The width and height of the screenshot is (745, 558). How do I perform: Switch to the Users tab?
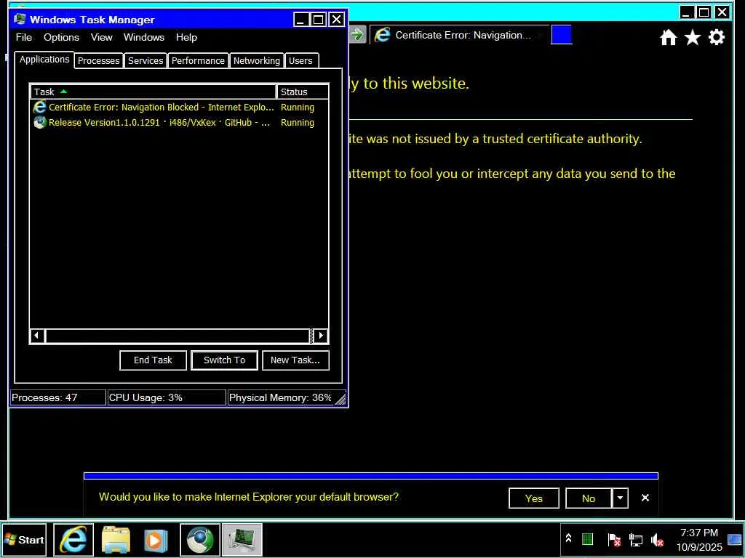point(300,61)
